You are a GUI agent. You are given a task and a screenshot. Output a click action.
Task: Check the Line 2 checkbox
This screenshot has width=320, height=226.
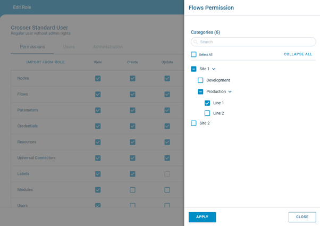(207, 113)
